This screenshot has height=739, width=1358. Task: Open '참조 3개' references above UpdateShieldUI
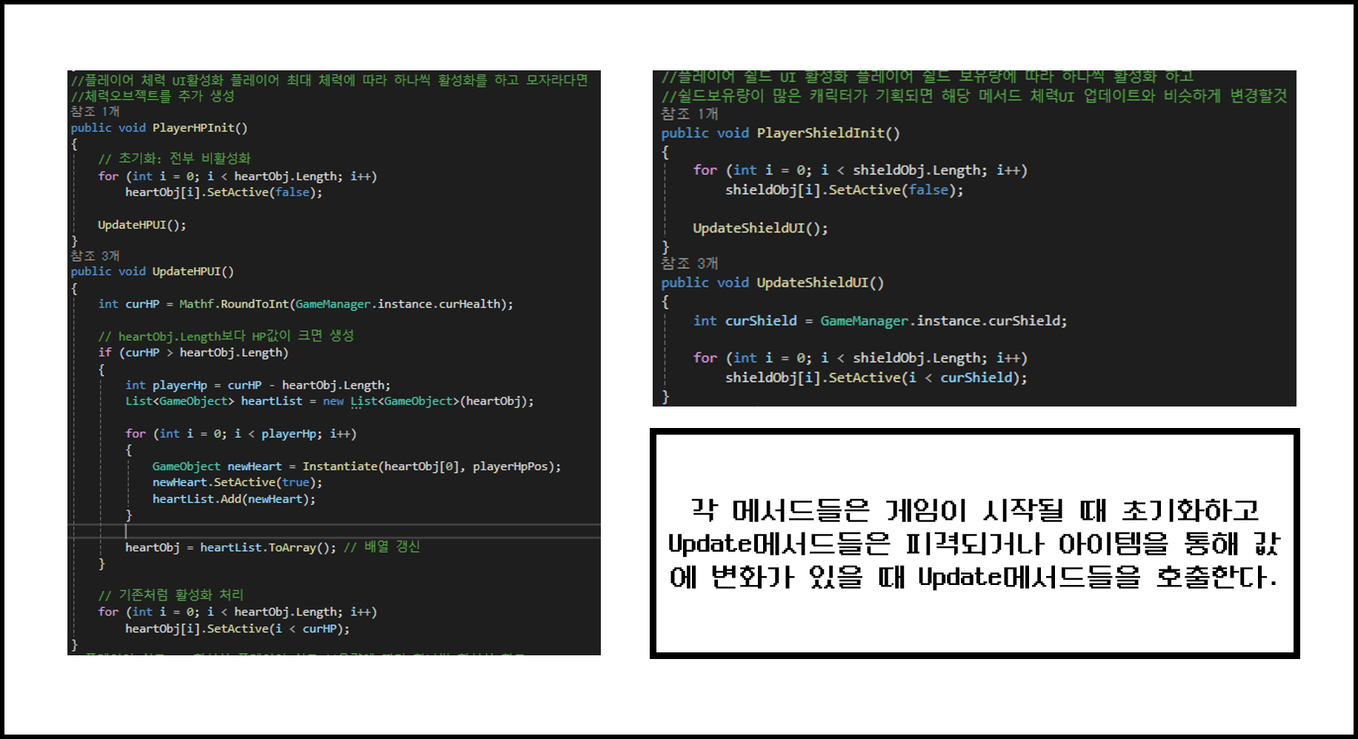690,263
